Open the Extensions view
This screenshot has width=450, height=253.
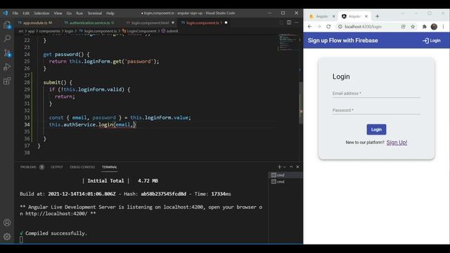click(7, 81)
